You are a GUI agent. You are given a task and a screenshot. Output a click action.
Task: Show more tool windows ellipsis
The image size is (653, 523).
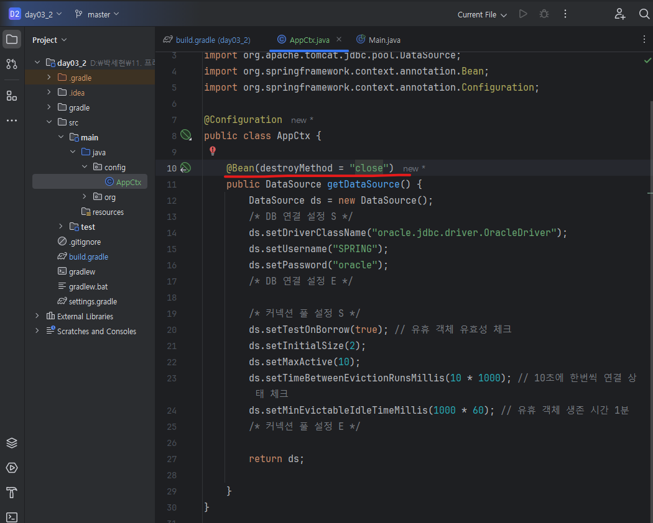12,121
